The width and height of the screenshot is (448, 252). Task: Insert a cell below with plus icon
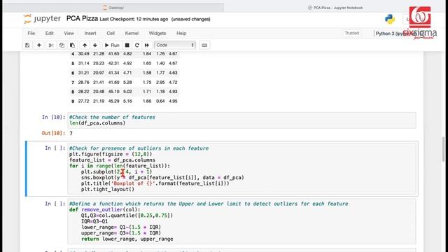click(39, 45)
